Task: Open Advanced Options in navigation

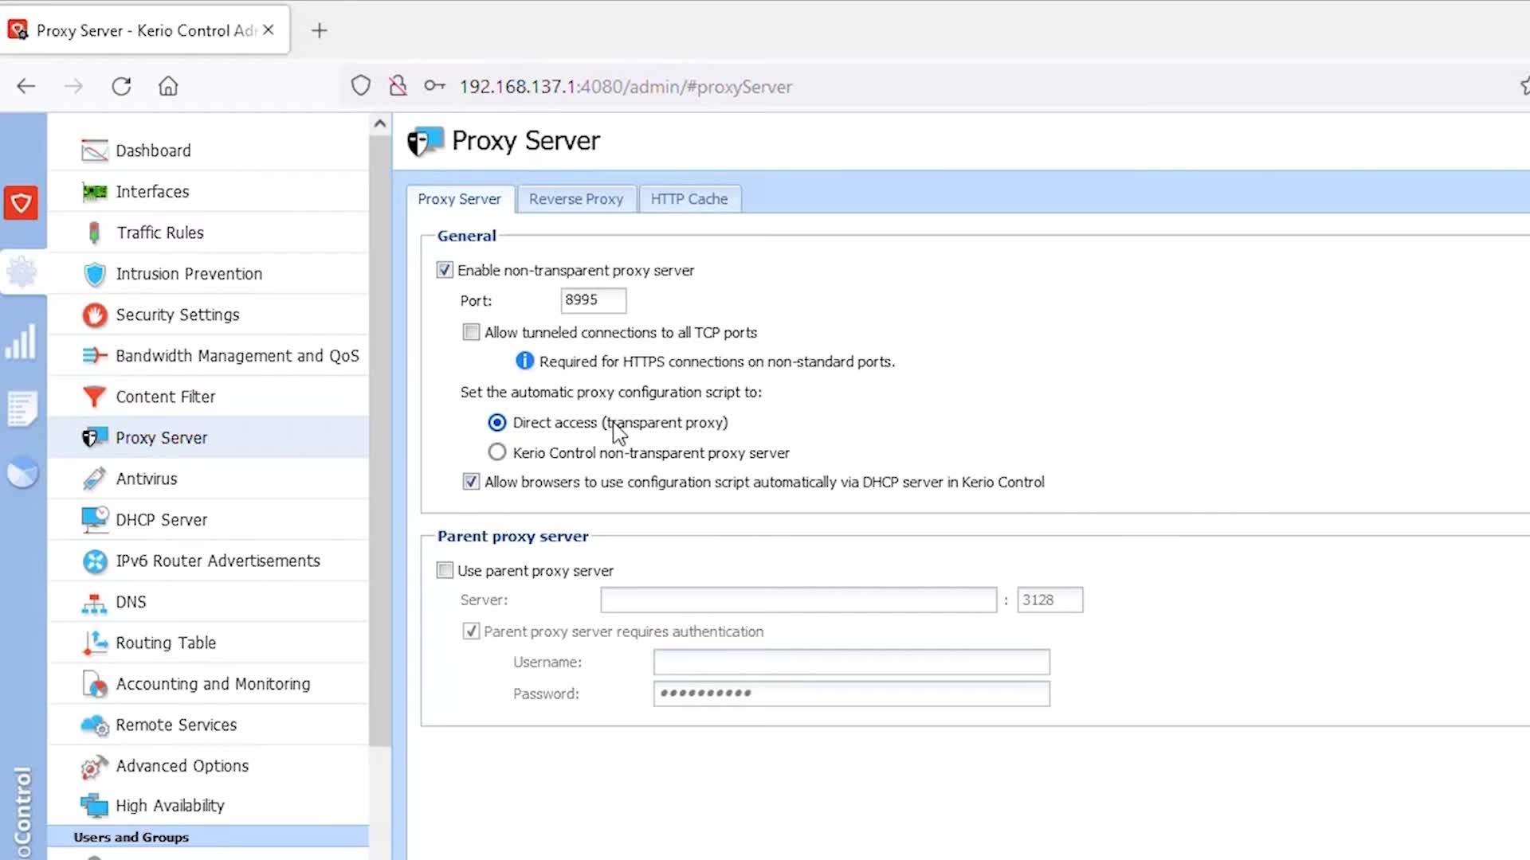Action: (x=182, y=765)
